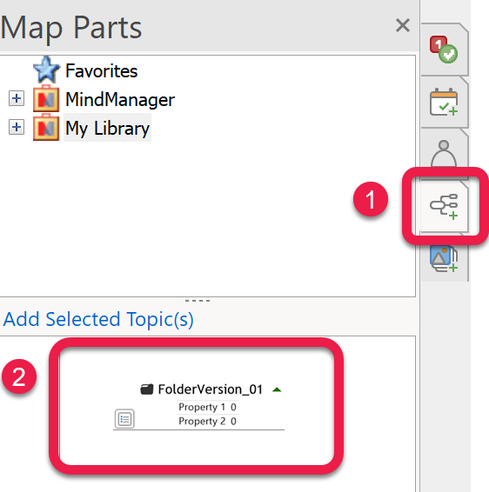Open the image library side tab

444,258
